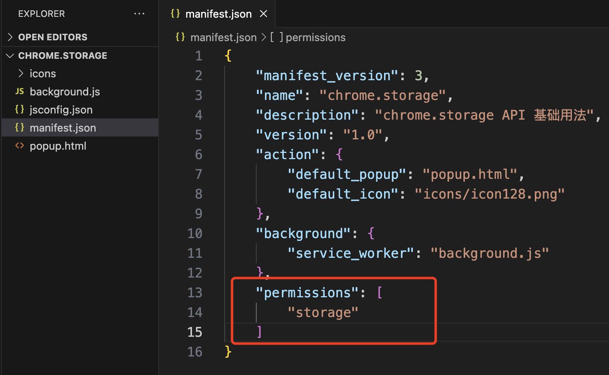Click the closing bracket on line 15
The height and width of the screenshot is (375, 609).
click(x=259, y=331)
